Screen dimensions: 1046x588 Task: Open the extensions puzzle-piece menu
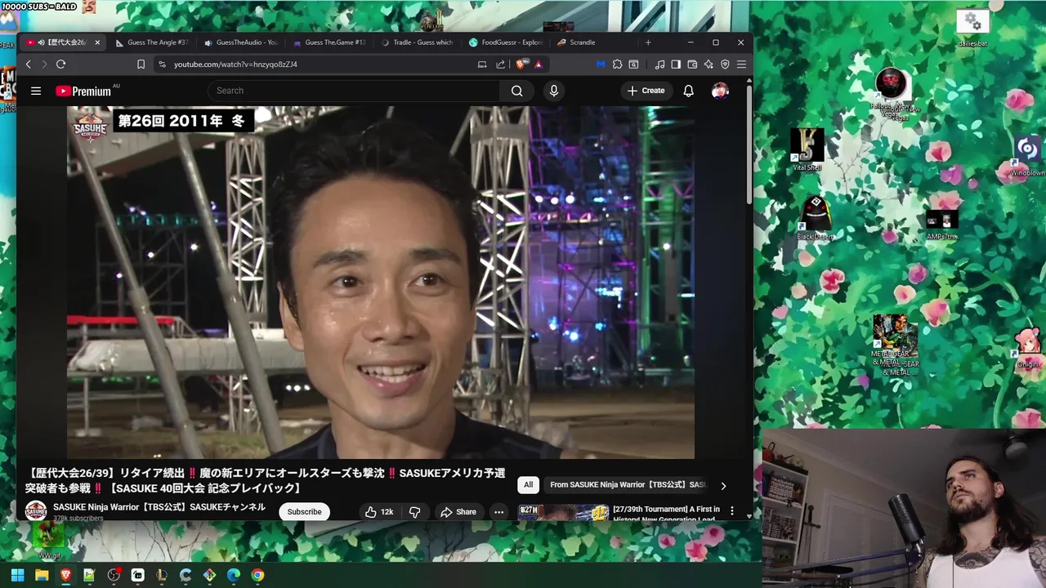[x=617, y=65]
